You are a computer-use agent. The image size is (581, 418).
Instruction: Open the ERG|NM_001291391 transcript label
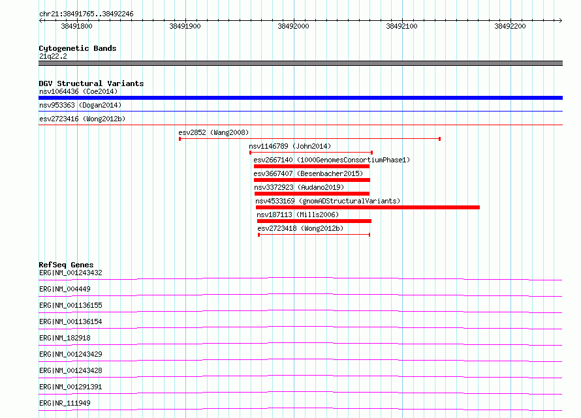(x=71, y=387)
